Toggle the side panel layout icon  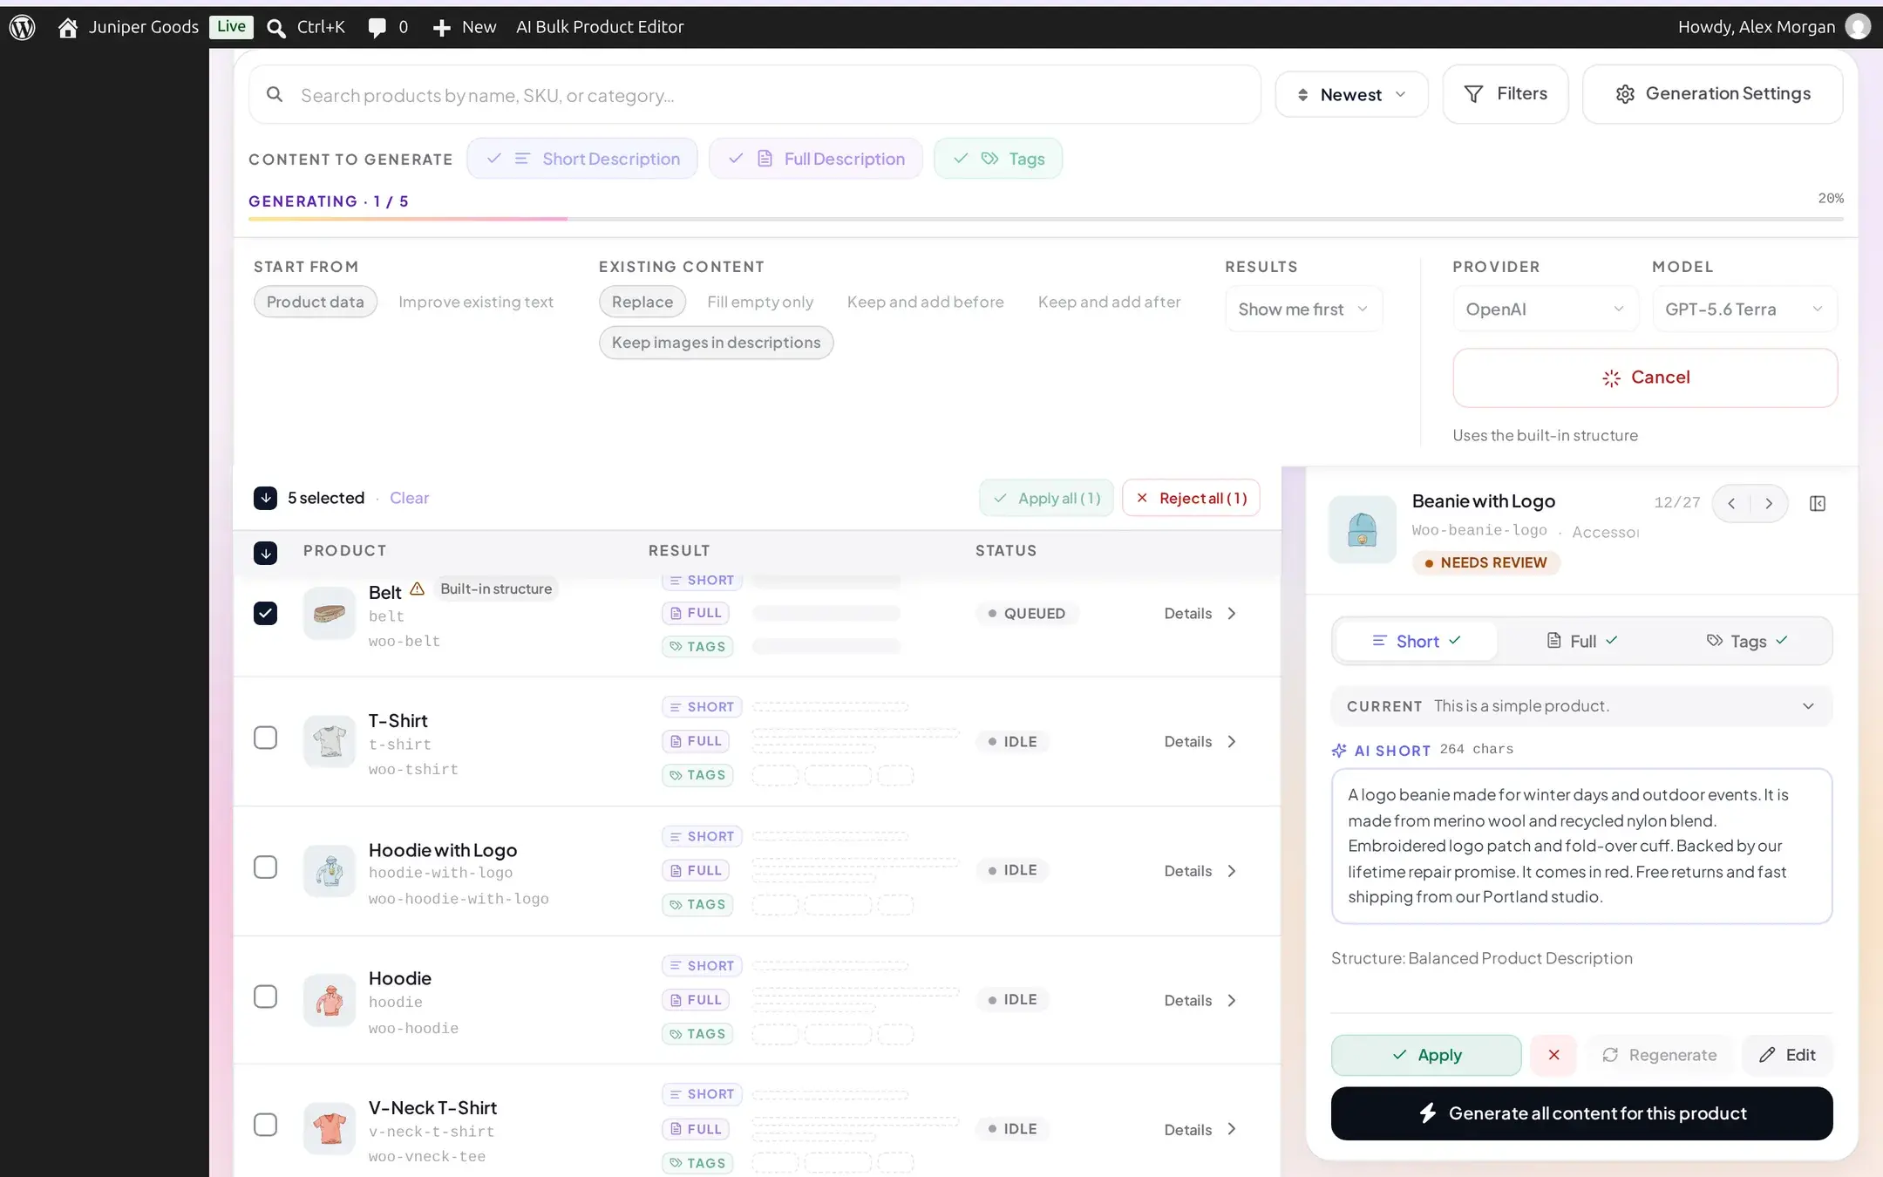click(x=1818, y=503)
